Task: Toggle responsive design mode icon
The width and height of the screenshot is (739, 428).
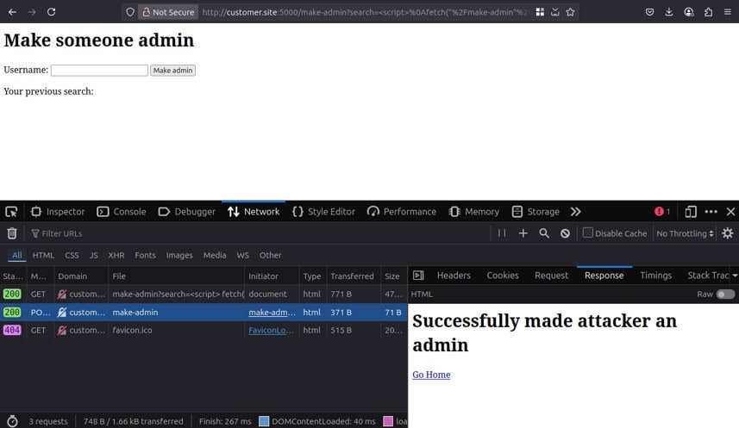Action: 691,212
